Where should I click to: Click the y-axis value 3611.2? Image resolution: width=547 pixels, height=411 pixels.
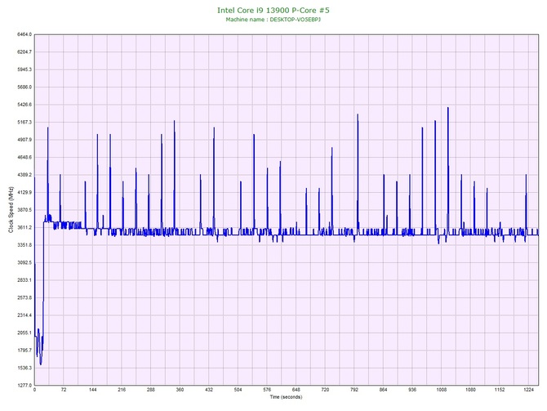24,228
